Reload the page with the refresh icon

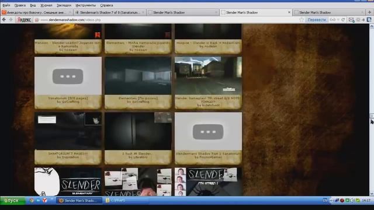point(343,20)
